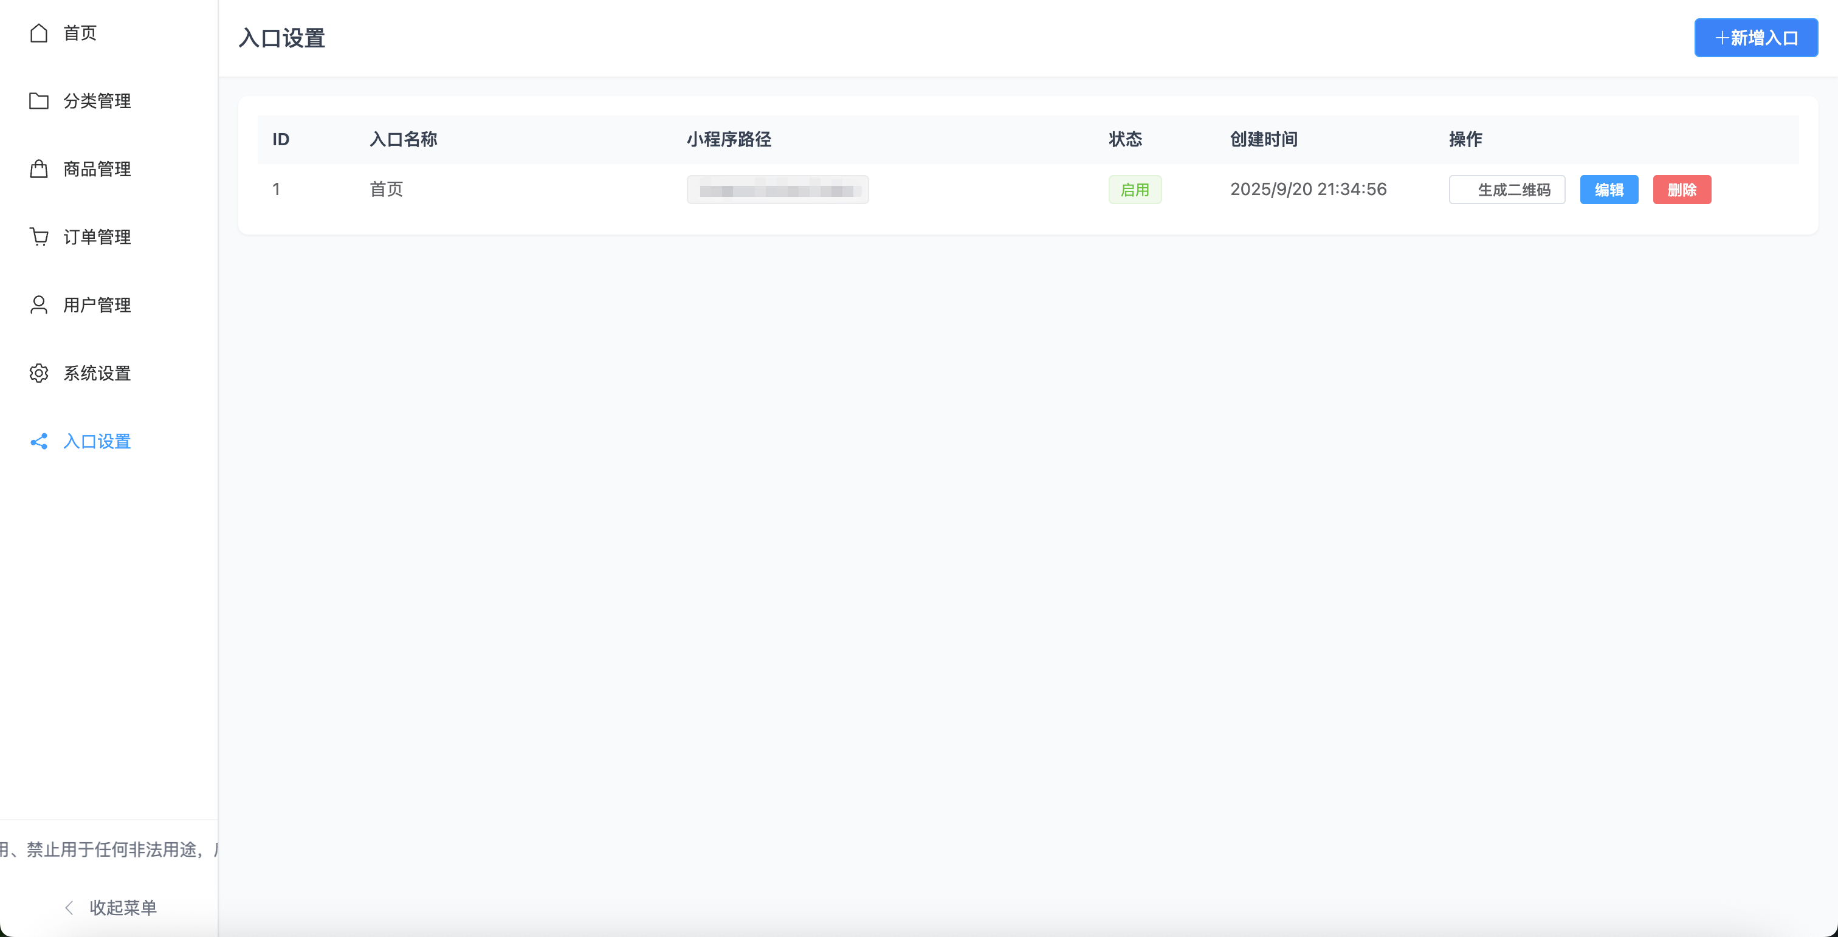Click the blurred mini-program path field
Screen dimensions: 1838x937
point(778,190)
